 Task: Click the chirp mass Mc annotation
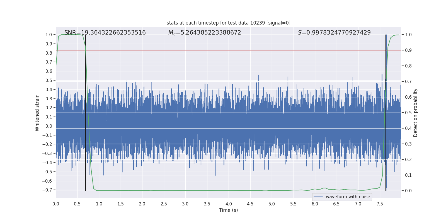tap(204, 33)
